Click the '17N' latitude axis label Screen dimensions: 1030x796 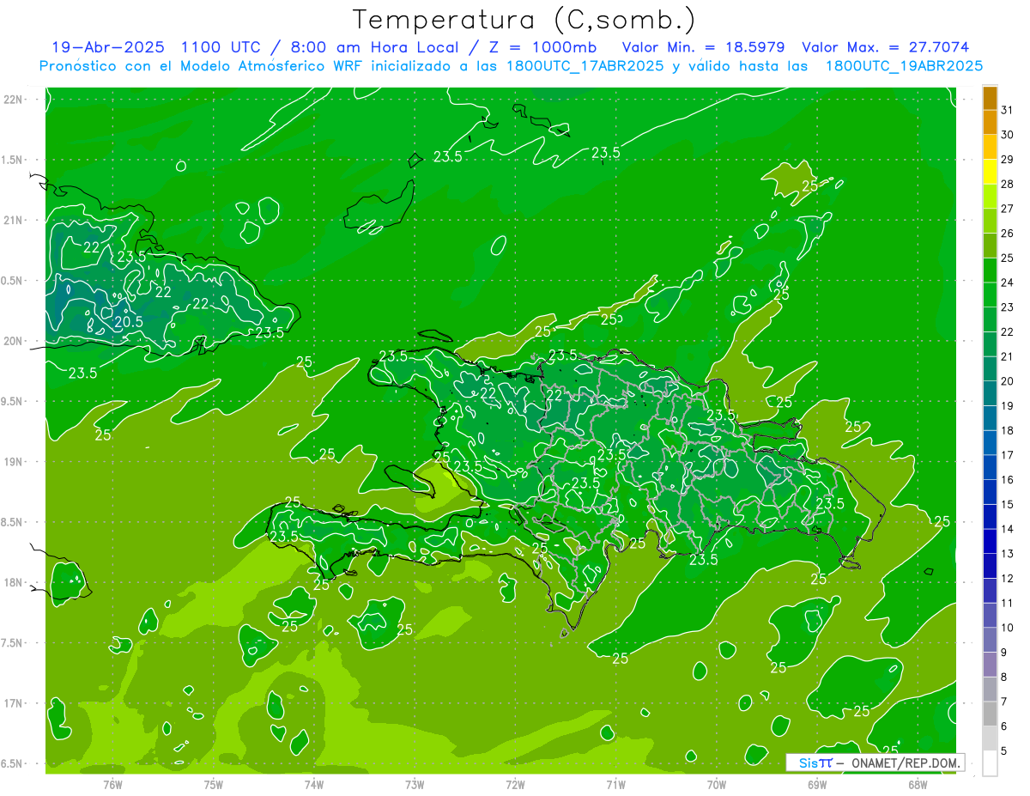[13, 703]
